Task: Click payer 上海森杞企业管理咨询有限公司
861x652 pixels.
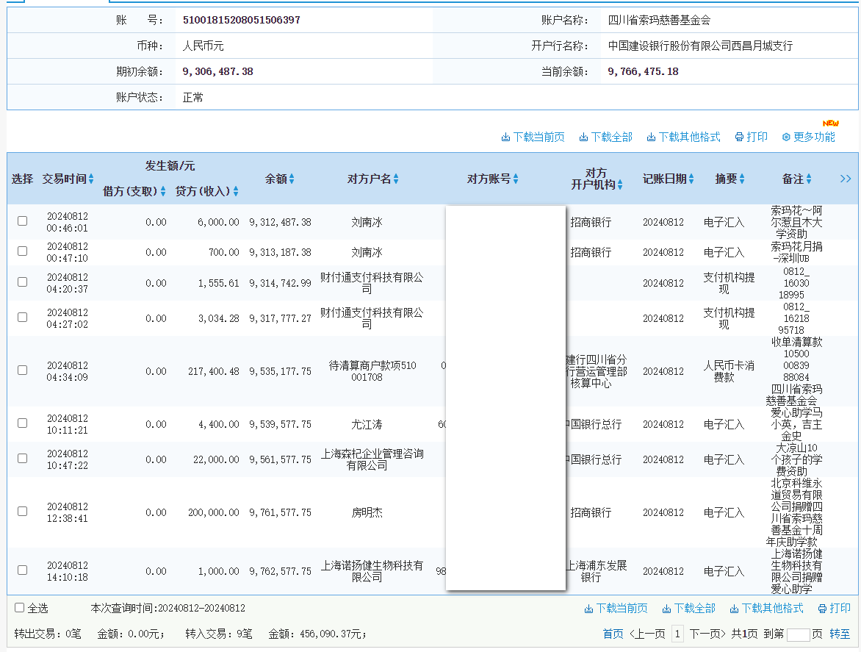Action: [x=372, y=459]
